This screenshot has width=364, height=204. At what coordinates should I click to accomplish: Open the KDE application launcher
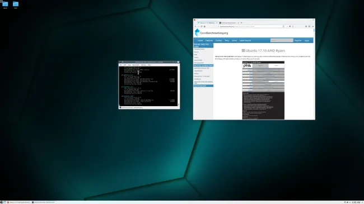click(x=2, y=202)
